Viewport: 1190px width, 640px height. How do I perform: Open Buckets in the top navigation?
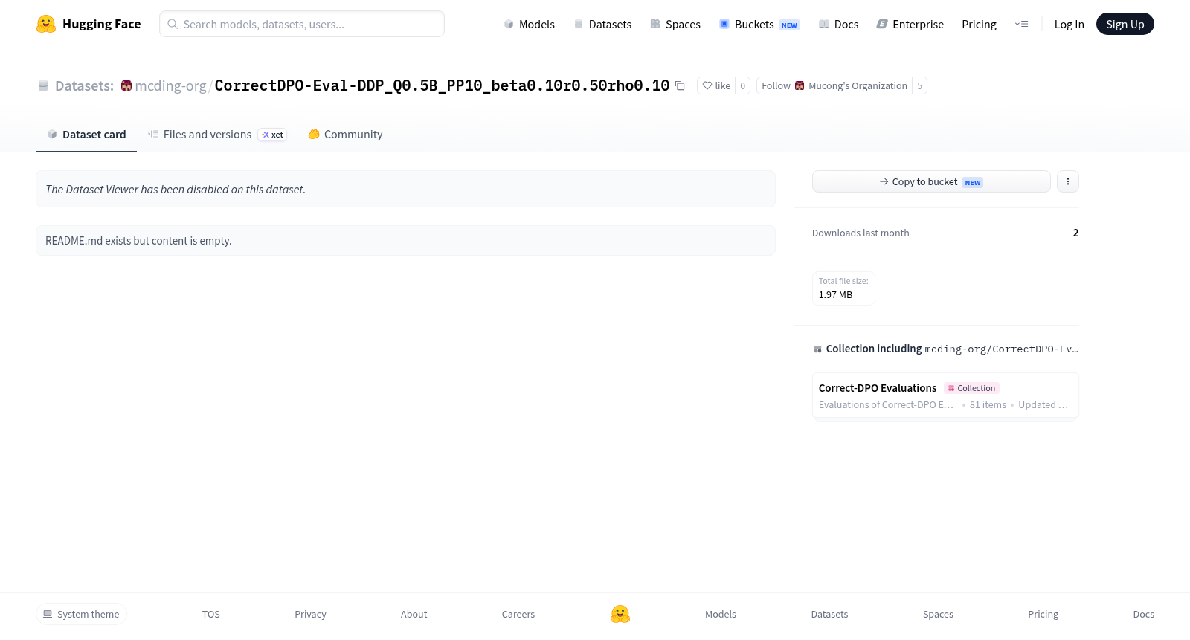pos(759,24)
